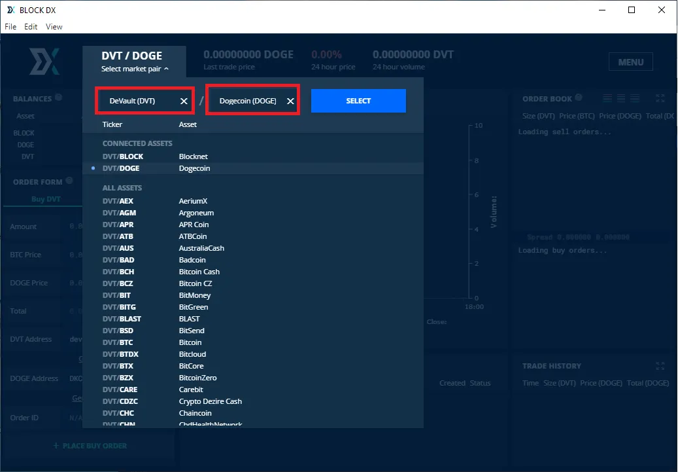The image size is (678, 472).
Task: Choose the DVT/CHC Chaincoin pair
Action: click(253, 413)
